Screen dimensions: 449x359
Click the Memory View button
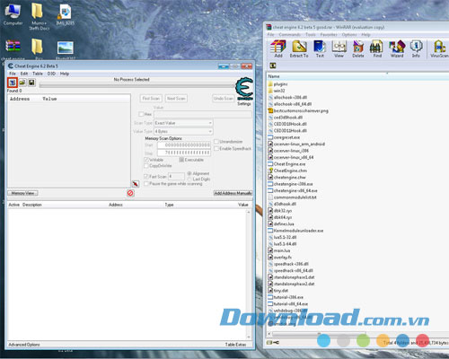tap(22, 193)
